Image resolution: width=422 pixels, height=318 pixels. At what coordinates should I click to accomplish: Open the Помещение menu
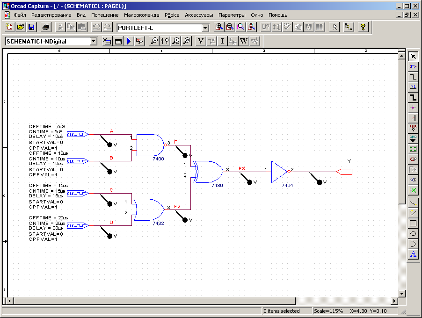tap(105, 15)
